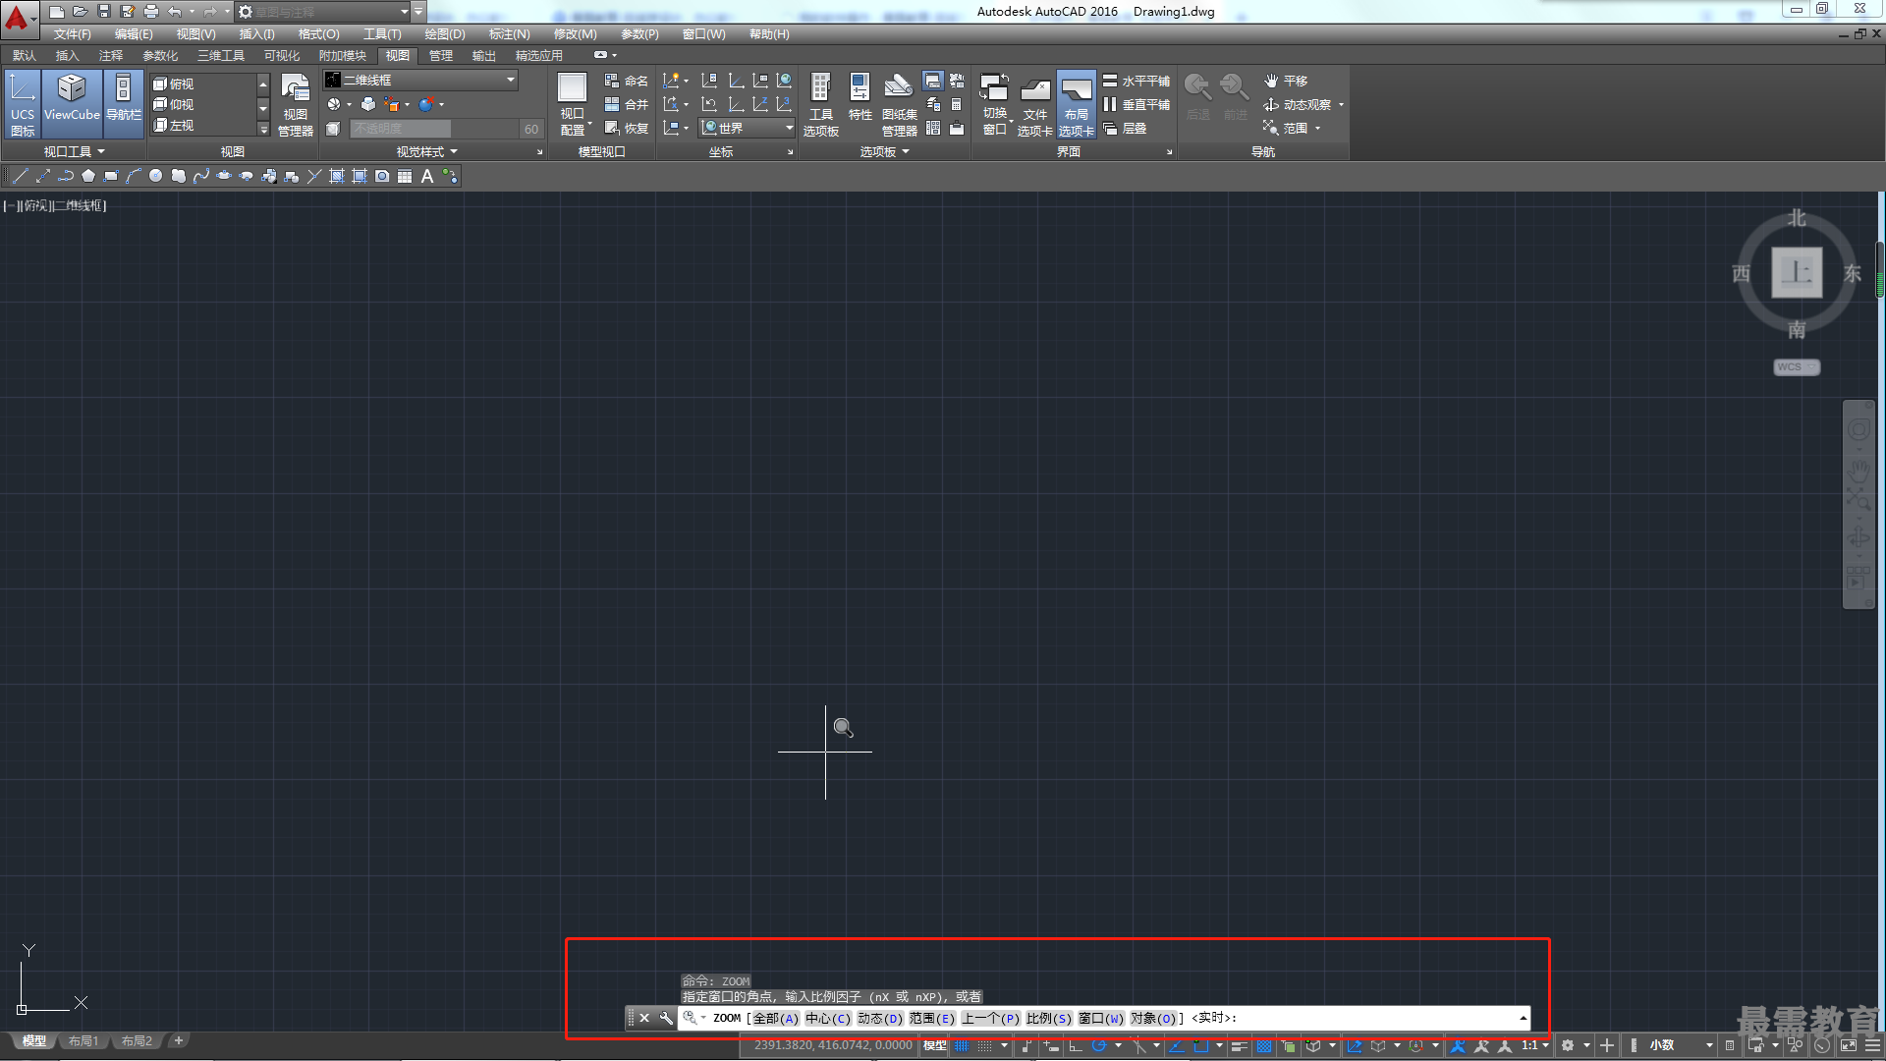Switch to the Annotate (注释) ribbon tab
Image resolution: width=1886 pixels, height=1061 pixels.
click(x=110, y=56)
